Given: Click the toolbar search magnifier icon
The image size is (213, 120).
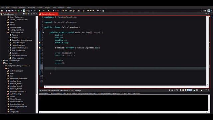Looking at the screenshot, I should click(201, 11).
